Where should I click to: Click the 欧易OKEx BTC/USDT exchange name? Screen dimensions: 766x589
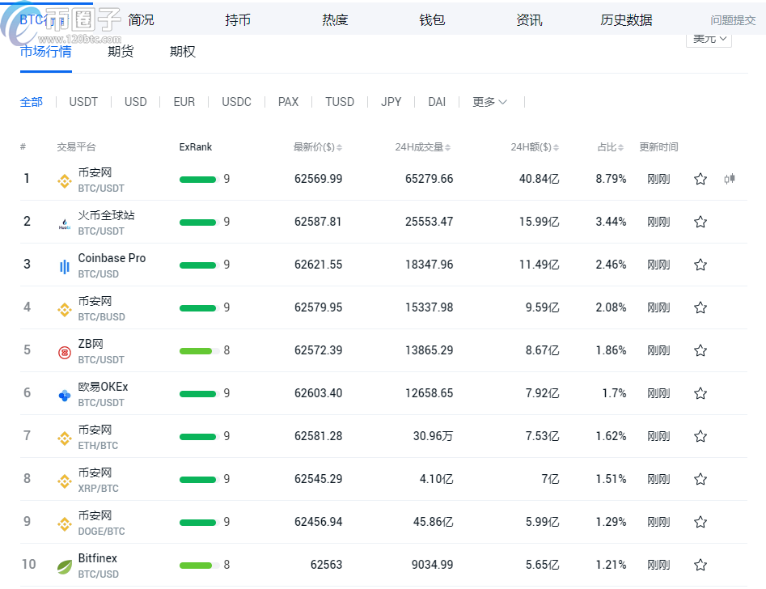103,387
